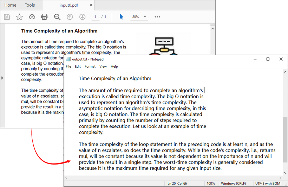This screenshot has width=288, height=187.
Task: Open the Notepad File menu
Action: 68,66
